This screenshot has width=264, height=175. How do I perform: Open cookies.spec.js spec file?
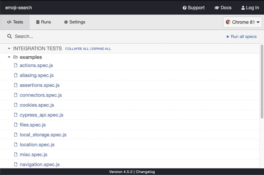(x=37, y=105)
